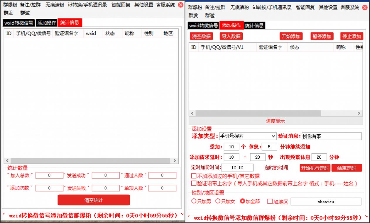Click left scroll arrow in right data table
Viewport: 370px width, 223px height.
click(x=192, y=113)
